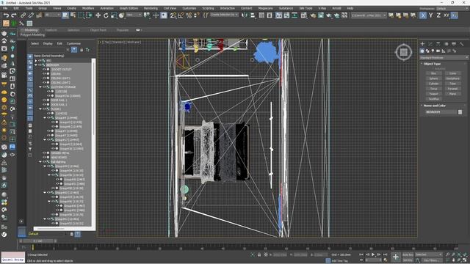Collapse the Rail lighting group
470x264 pixels.
[40, 161]
